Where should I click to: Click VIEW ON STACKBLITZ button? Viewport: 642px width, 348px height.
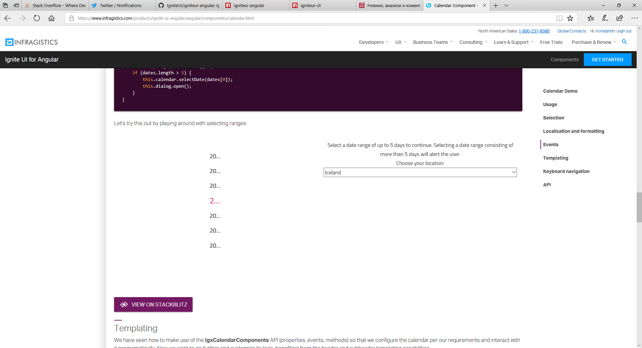(x=153, y=304)
